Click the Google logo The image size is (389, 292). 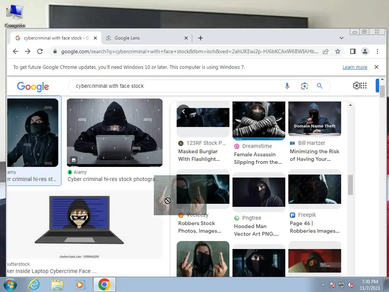[33, 87]
